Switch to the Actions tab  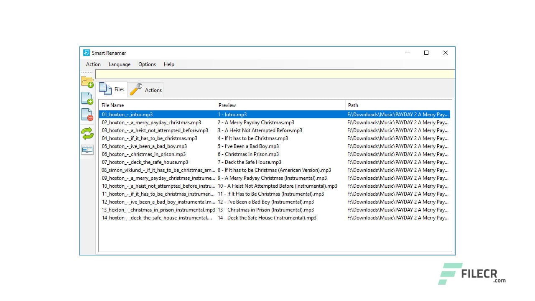[153, 90]
